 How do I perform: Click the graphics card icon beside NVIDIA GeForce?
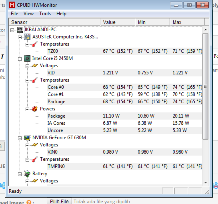[x=27, y=138]
